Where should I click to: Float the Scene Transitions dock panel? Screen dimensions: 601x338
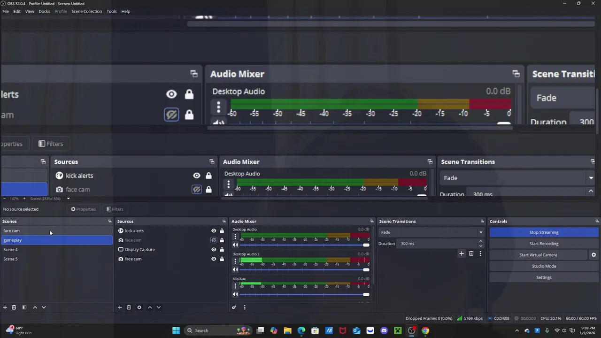point(482,222)
